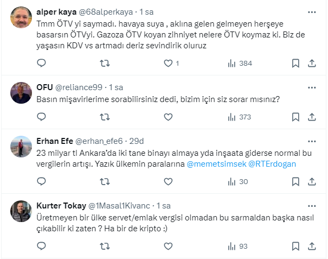Like alper kaya's tweet
328x259 pixels.
pos(168,64)
